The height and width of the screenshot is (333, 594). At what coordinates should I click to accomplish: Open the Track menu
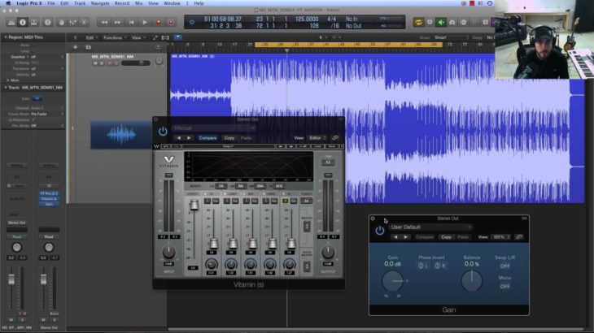click(x=80, y=3)
